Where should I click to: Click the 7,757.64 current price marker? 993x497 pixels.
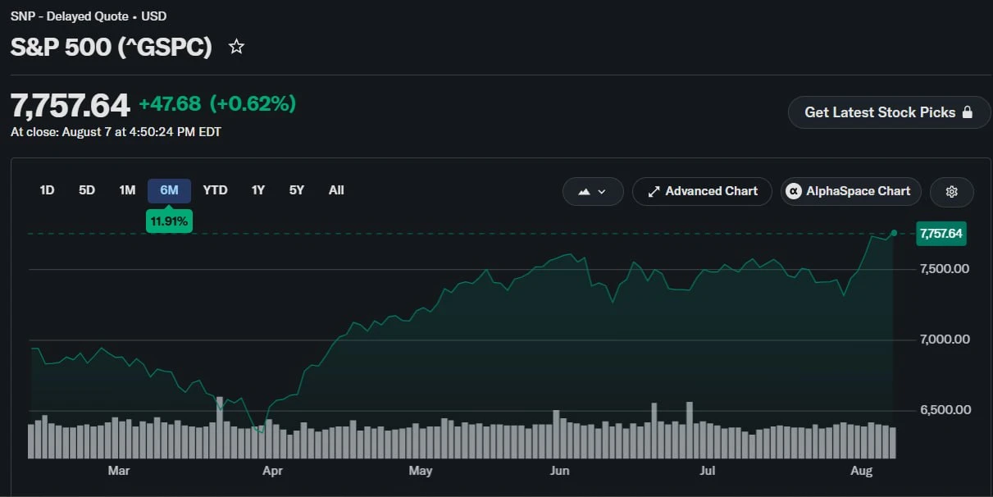click(x=941, y=234)
